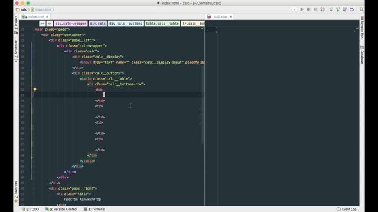Select div.calc breadcrumb
This screenshot has width=378, height=212.
(97, 24)
